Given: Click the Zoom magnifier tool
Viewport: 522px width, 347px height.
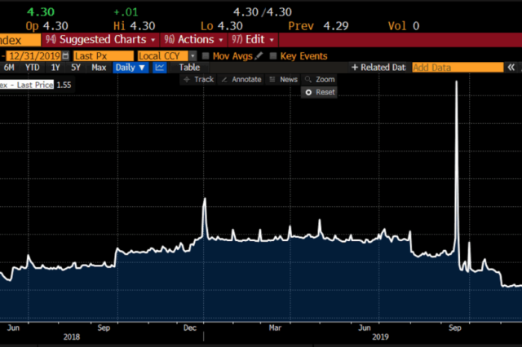Looking at the screenshot, I should (x=319, y=80).
